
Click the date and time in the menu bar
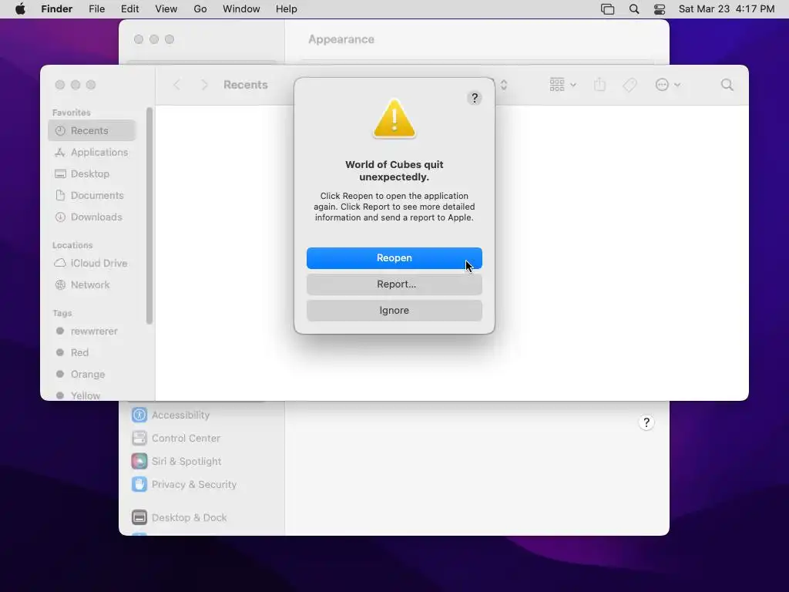click(726, 9)
